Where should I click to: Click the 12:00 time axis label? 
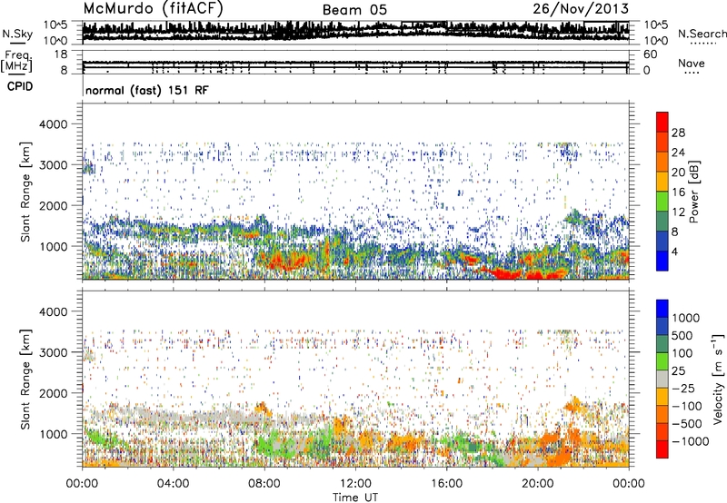point(355,484)
